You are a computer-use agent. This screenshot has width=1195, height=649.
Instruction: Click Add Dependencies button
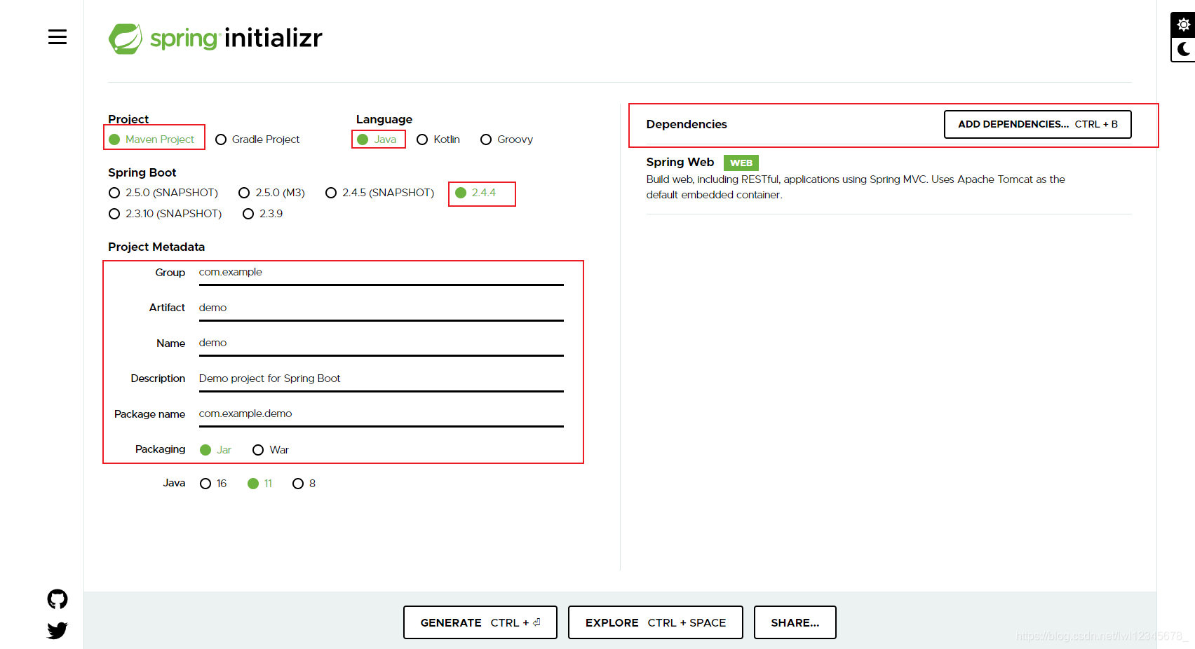(x=1038, y=124)
